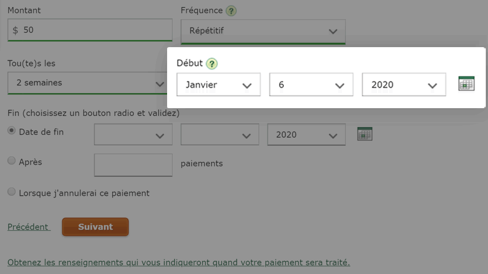Show help for Début
The width and height of the screenshot is (488, 274).
coord(212,64)
